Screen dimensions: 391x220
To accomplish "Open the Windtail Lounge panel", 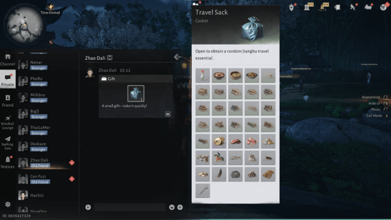I will pos(8,122).
